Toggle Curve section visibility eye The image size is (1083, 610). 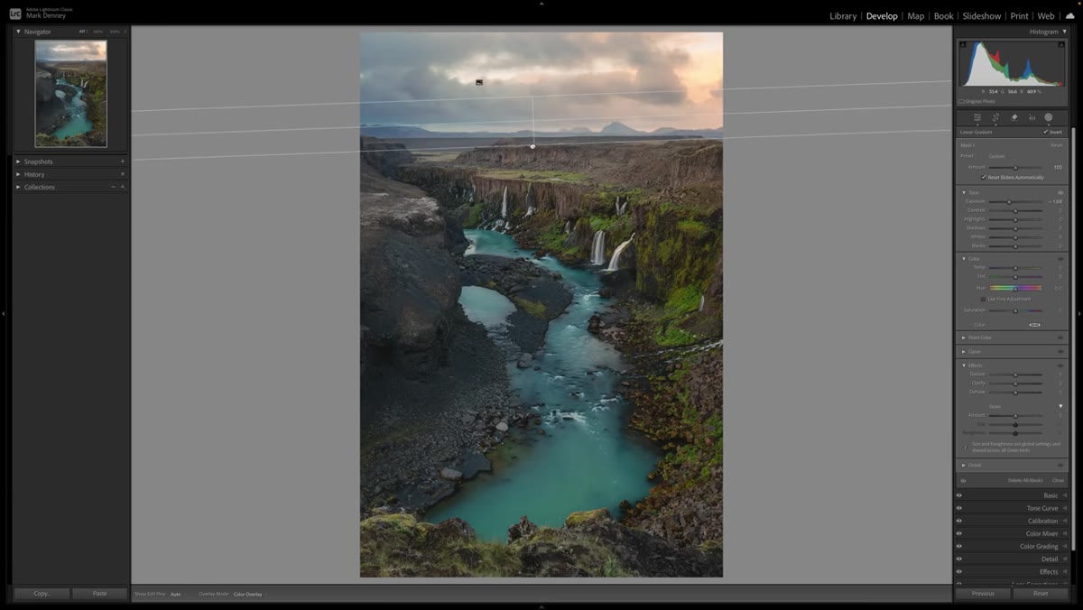1060,351
